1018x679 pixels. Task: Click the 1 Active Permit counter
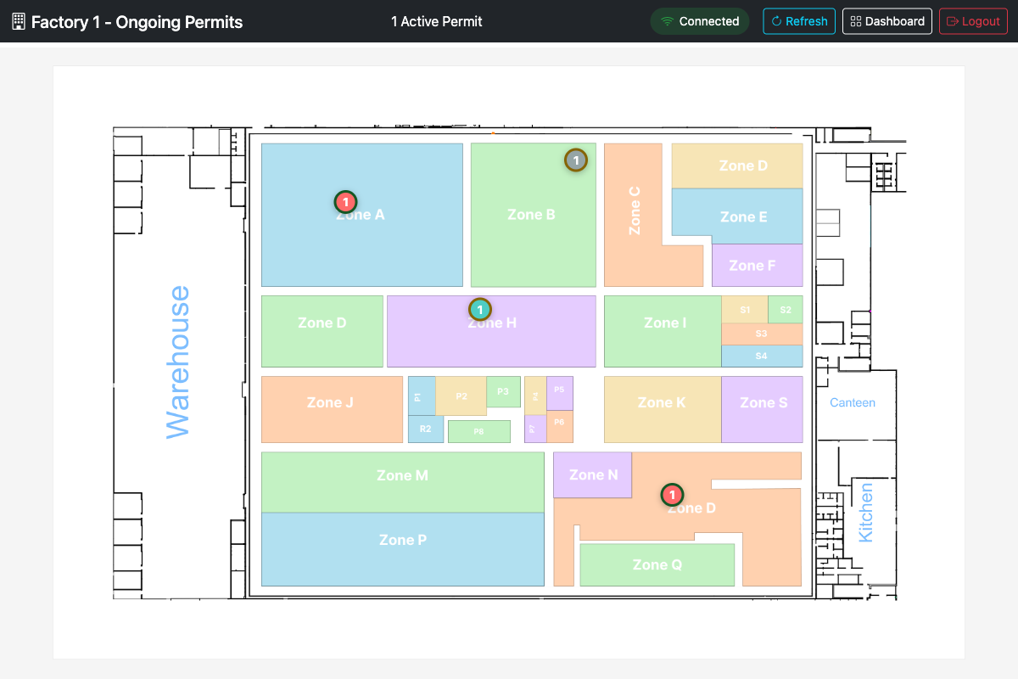tap(436, 21)
